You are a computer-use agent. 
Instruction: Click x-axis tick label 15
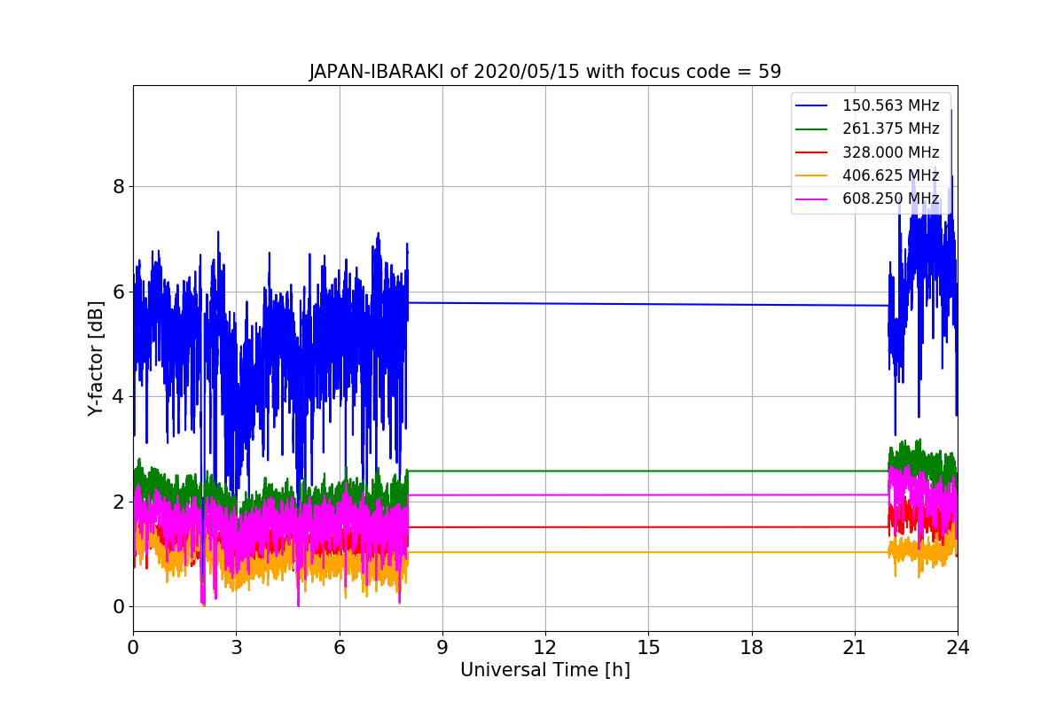point(648,647)
